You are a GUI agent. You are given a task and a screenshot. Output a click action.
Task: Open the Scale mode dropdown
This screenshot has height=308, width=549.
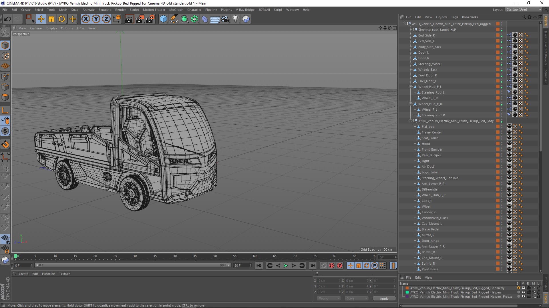[356, 298]
